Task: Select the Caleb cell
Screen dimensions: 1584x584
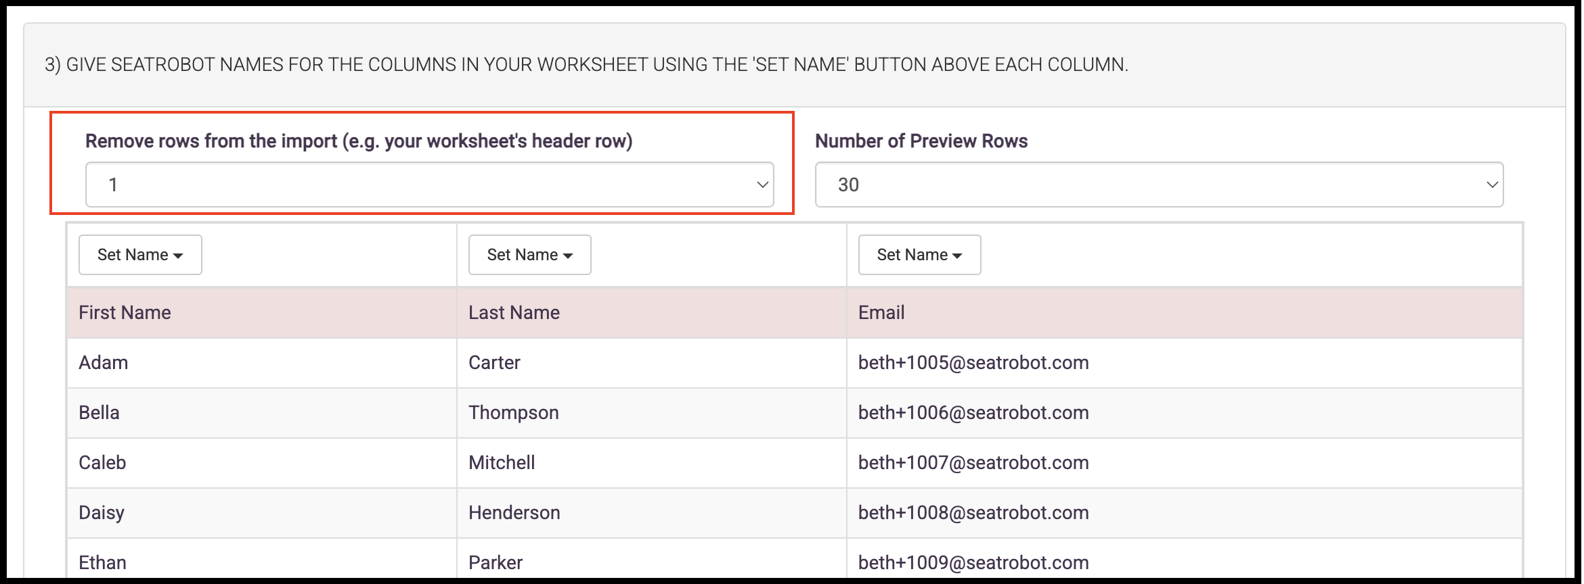Action: point(262,463)
